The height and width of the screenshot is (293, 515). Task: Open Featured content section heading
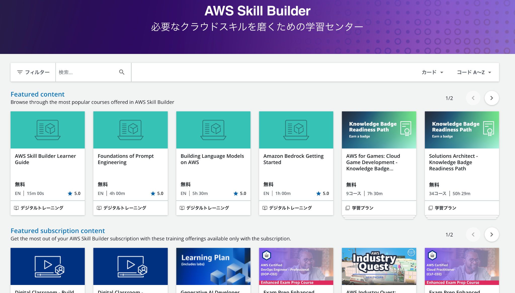37,94
